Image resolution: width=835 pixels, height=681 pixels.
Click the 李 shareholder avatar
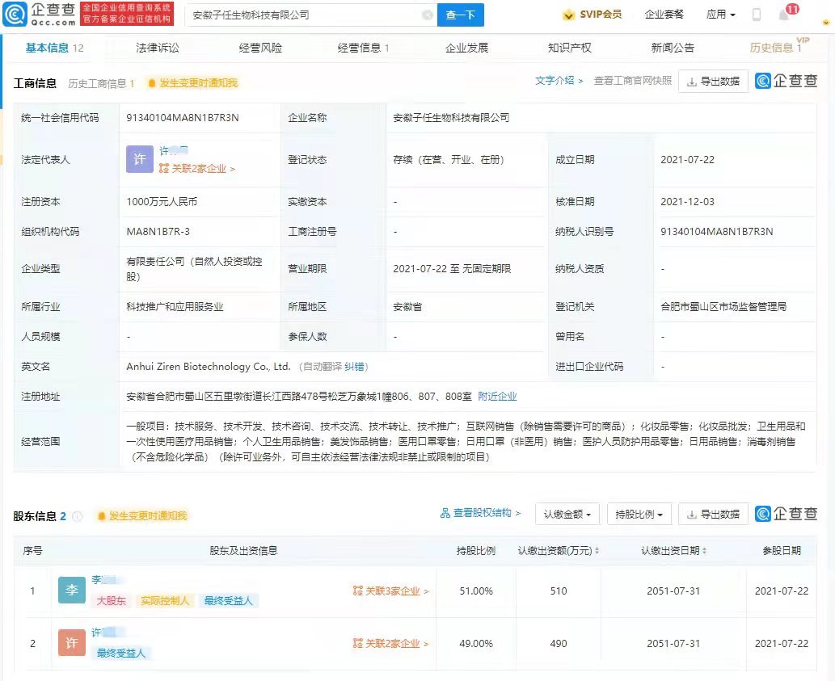(x=72, y=590)
